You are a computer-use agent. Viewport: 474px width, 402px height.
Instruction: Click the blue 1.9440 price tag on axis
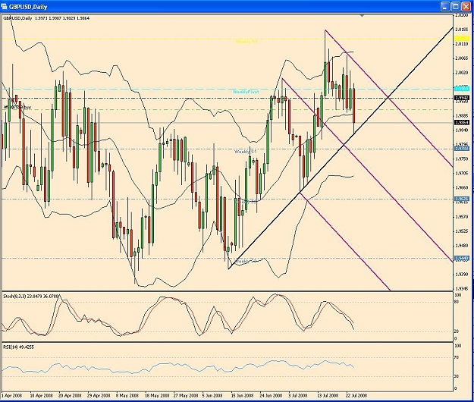point(462,258)
